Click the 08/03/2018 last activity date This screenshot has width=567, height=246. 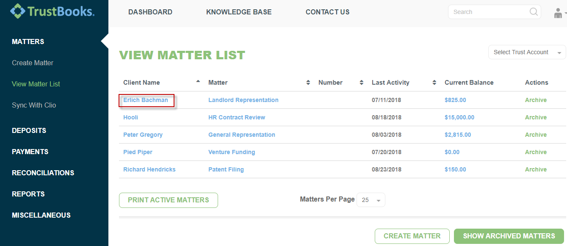(x=386, y=135)
